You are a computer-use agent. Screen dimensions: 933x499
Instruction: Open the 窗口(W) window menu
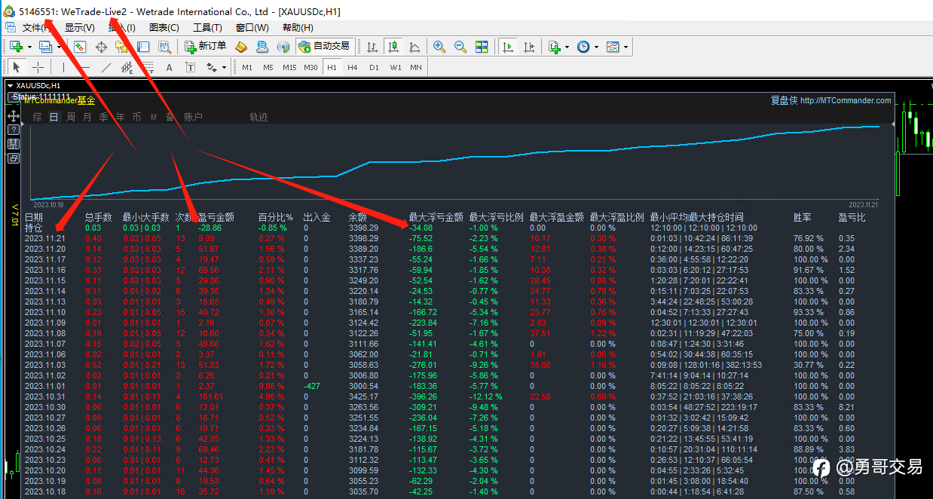252,28
